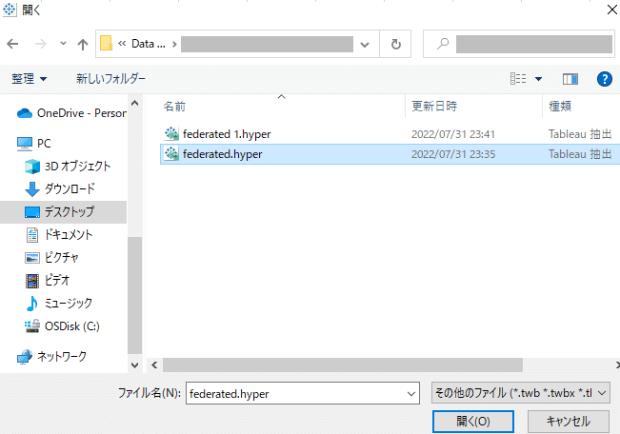The width and height of the screenshot is (620, 434).
Task: Click the downloads blue arrow icon
Action: (32, 189)
